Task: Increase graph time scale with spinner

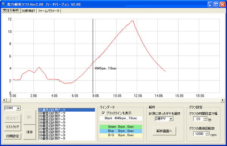Action: pos(205,118)
